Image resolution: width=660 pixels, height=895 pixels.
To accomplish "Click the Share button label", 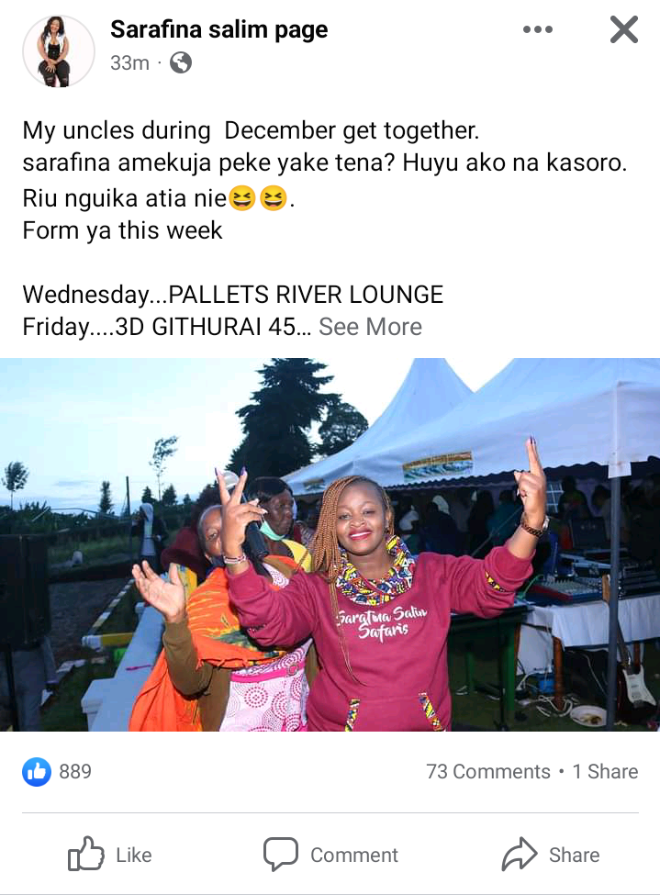I will pos(575,855).
